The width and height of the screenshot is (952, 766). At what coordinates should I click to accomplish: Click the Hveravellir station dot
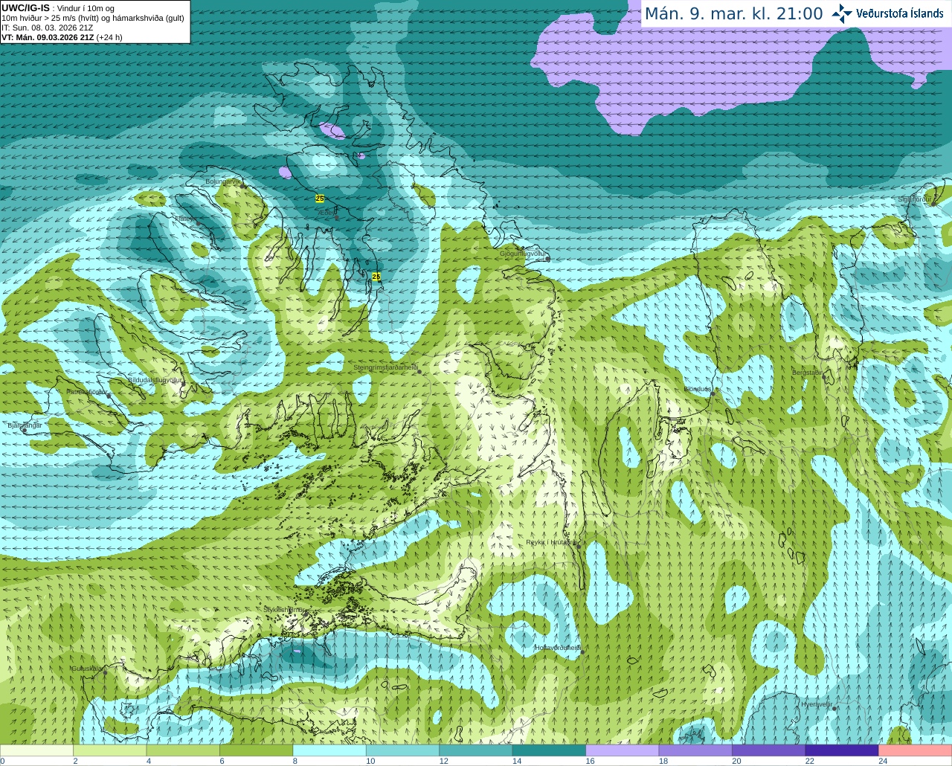[834, 709]
